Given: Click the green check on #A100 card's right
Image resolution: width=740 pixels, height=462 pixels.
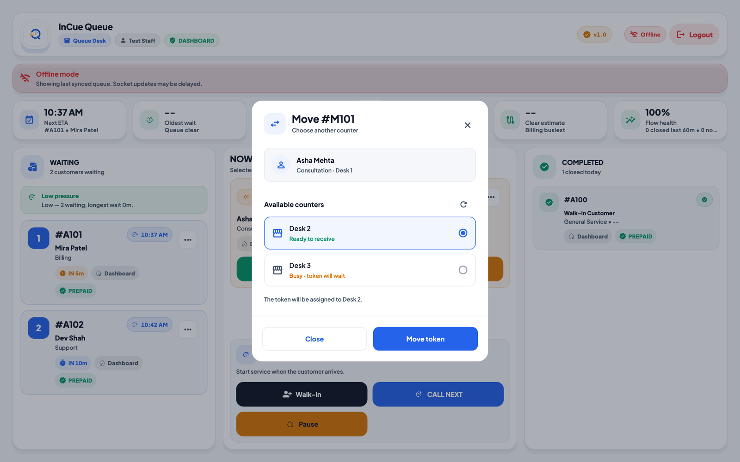Looking at the screenshot, I should [x=704, y=200].
